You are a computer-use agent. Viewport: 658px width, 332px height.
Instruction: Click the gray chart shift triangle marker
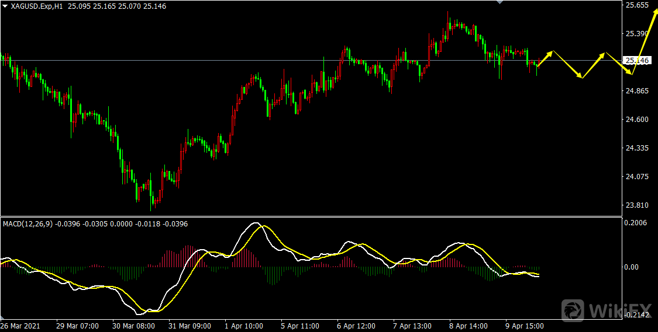499,2
